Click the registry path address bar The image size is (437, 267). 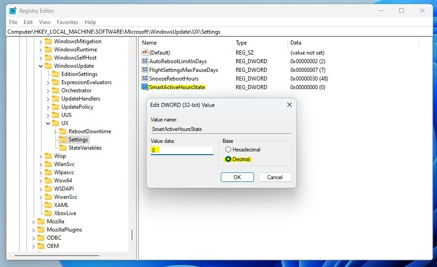[x=219, y=32]
